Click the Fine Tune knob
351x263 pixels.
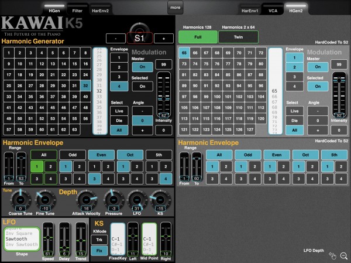click(x=45, y=199)
